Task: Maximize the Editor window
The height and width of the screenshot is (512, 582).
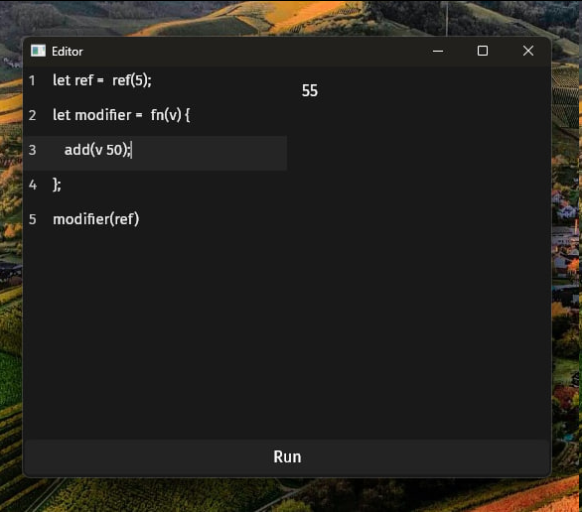Action: point(483,51)
